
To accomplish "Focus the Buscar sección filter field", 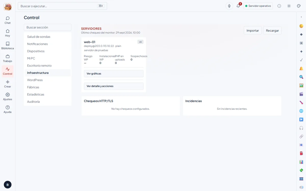I will pos(47,27).
